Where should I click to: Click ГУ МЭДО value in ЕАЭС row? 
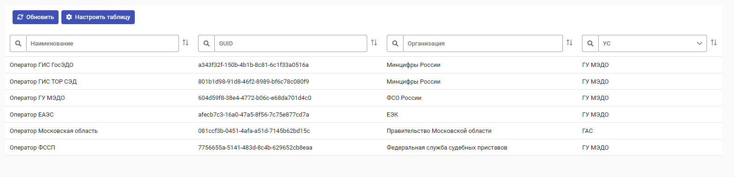[x=595, y=114]
